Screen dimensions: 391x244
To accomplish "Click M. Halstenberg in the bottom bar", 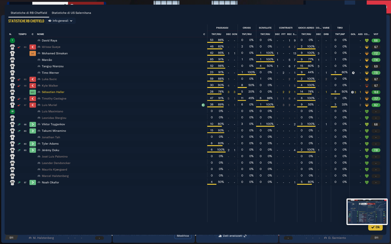I will point(43,238).
